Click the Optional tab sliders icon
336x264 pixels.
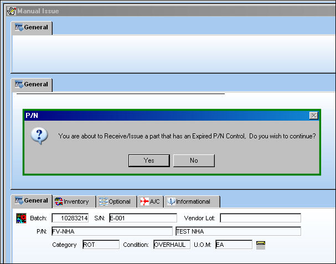click(104, 201)
